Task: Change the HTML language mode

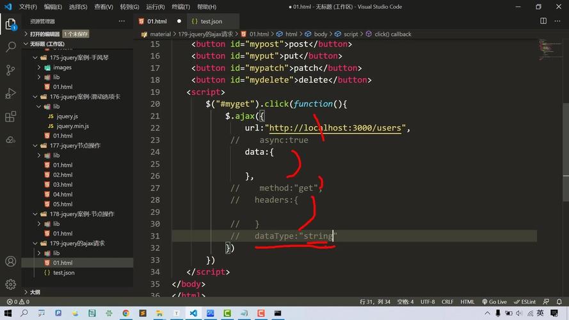Action: click(x=467, y=301)
